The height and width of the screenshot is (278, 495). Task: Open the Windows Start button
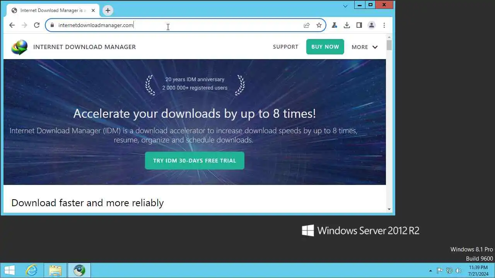[x=9, y=270]
